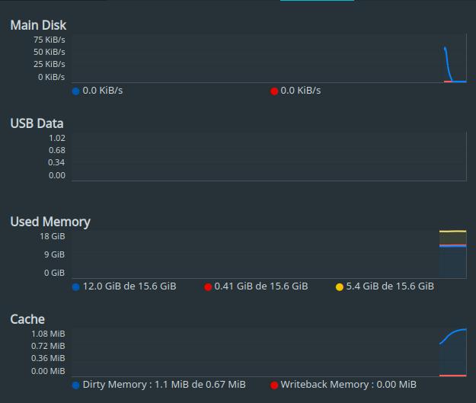Click the 12.0 GiB de 15.6 GiB label
Viewport: 476px width, 403px height.
[129, 286]
